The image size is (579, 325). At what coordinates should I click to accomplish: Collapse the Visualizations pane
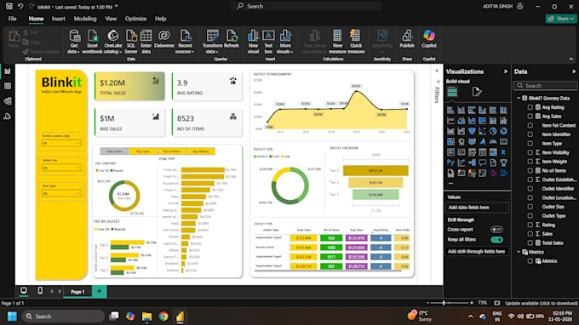[506, 71]
